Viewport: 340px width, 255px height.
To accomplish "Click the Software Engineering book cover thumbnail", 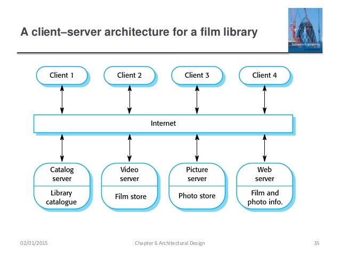I will pyautogui.click(x=305, y=30).
